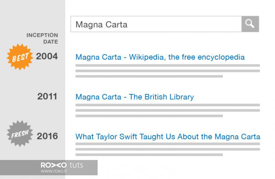Select the 2004 inception date
This screenshot has height=179, width=275.
(x=47, y=56)
